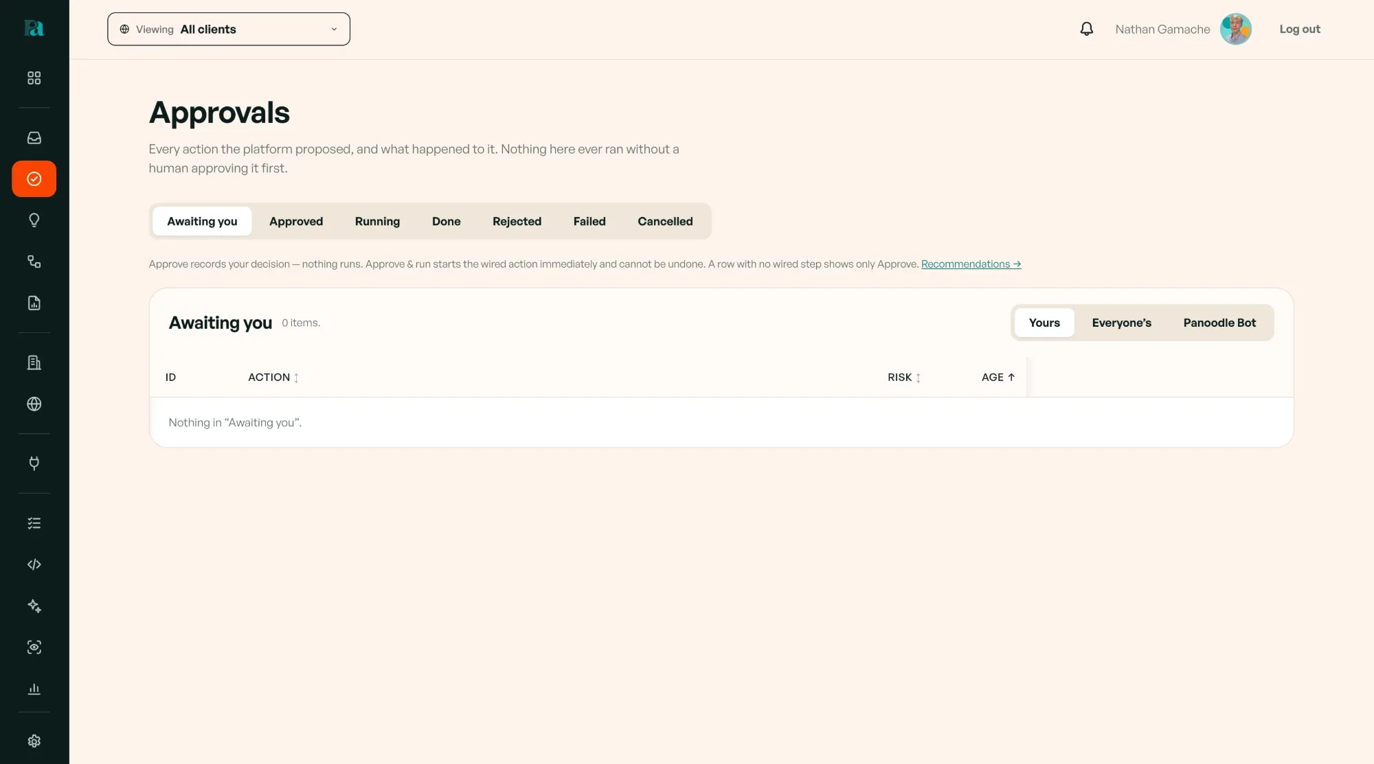Open the lightbulb recommendations sidebar icon

tap(34, 220)
